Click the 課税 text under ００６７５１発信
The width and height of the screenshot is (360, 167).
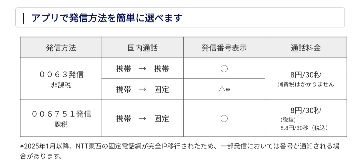click(61, 125)
